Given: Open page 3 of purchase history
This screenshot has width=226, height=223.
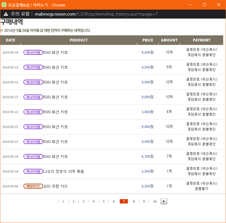Looking at the screenshot, I should pos(84,201).
